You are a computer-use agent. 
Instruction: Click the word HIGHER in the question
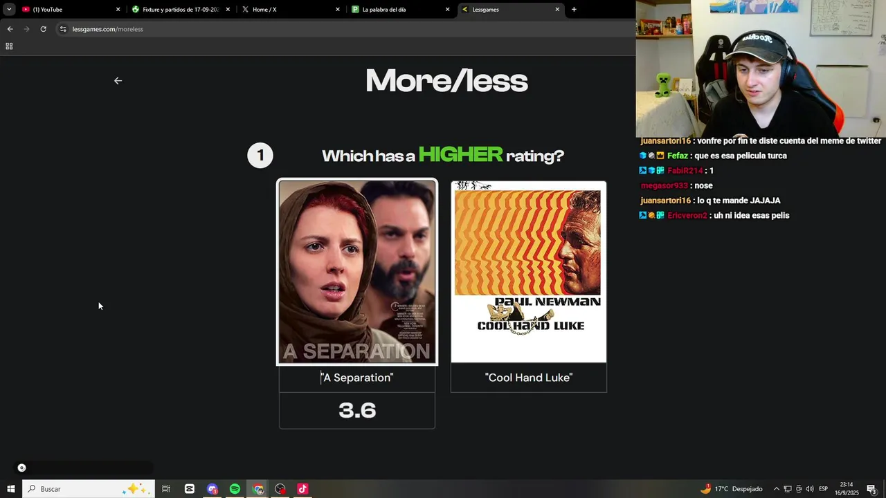pos(461,155)
